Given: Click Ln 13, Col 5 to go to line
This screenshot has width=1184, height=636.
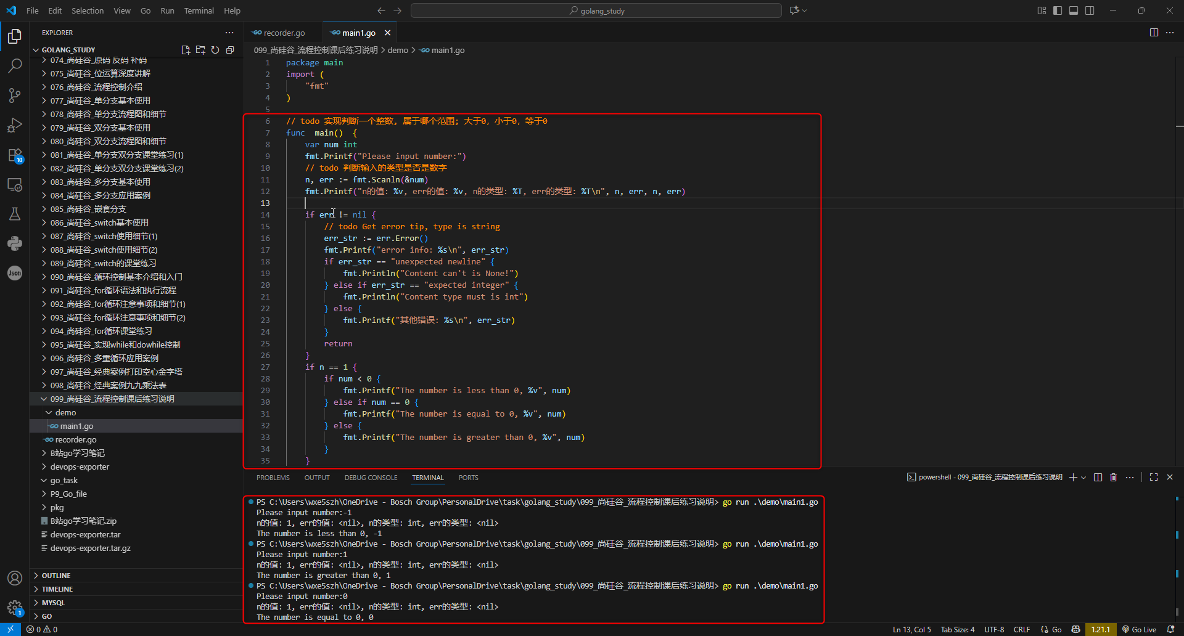Looking at the screenshot, I should click(912, 629).
